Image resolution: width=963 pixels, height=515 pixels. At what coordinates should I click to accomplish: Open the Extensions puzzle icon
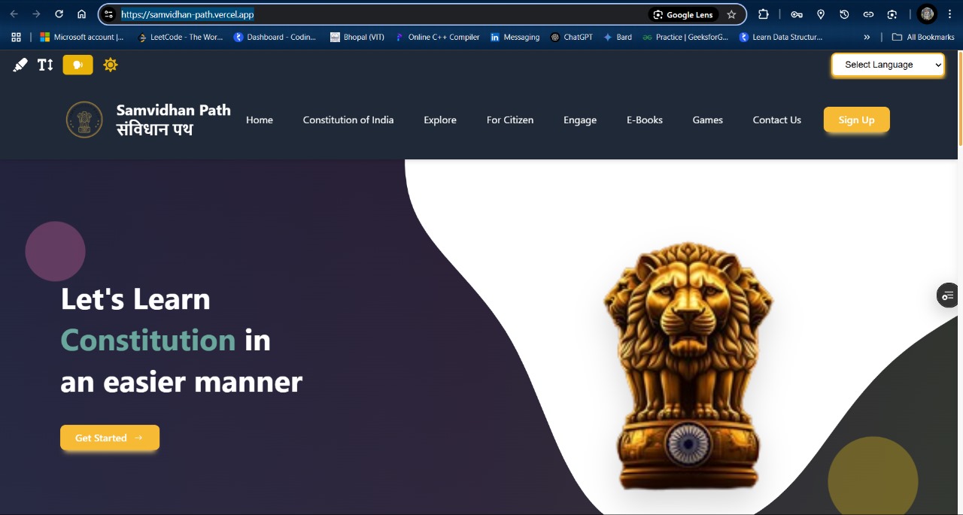(x=764, y=14)
